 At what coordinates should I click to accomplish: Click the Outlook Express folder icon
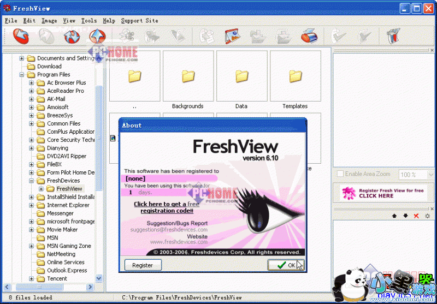tap(40, 270)
